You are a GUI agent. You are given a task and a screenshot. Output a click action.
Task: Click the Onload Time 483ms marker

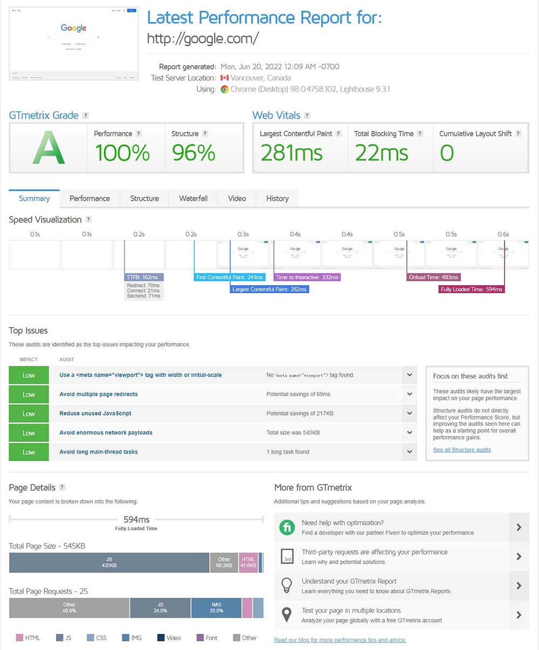(x=434, y=277)
